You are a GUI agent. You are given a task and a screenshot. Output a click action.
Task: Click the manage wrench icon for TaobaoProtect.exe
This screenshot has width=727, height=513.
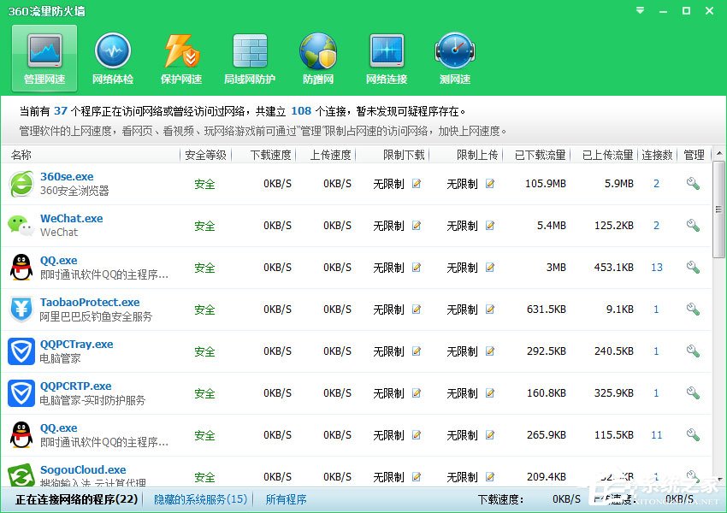pyautogui.click(x=692, y=309)
